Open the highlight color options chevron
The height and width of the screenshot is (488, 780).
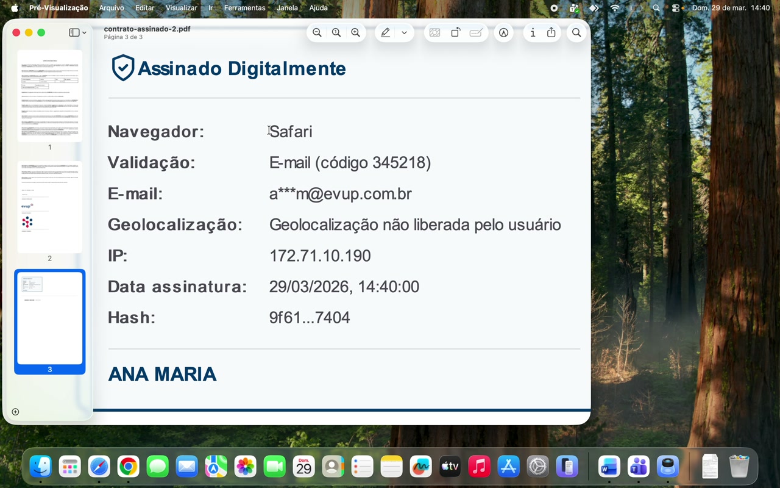click(404, 33)
